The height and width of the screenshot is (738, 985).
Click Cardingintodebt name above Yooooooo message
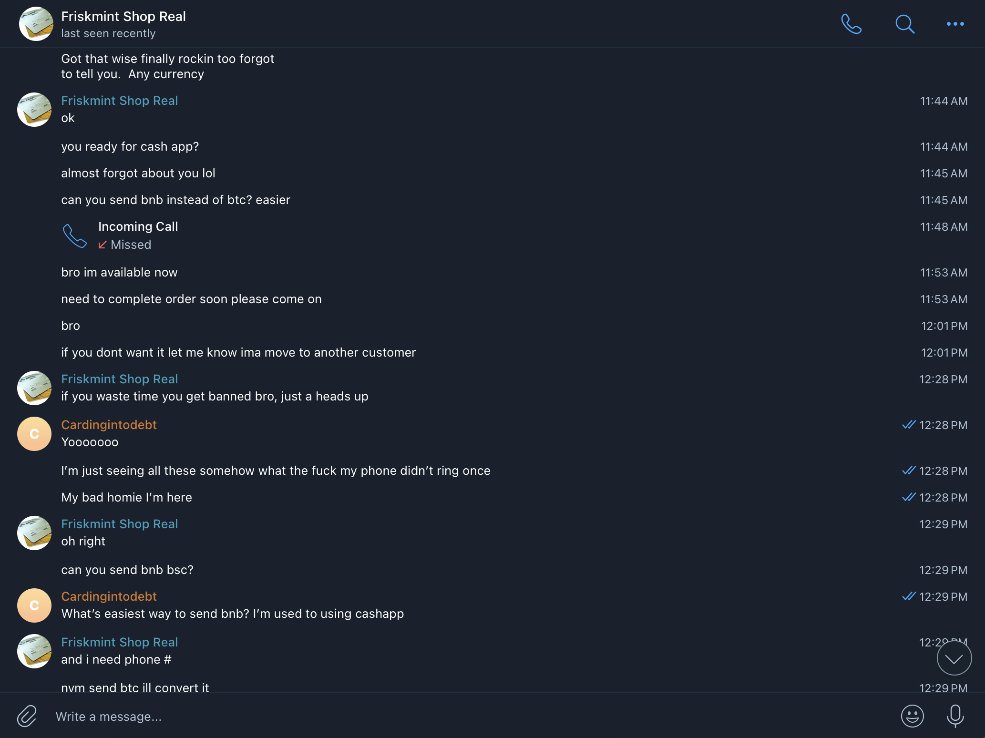pos(109,425)
